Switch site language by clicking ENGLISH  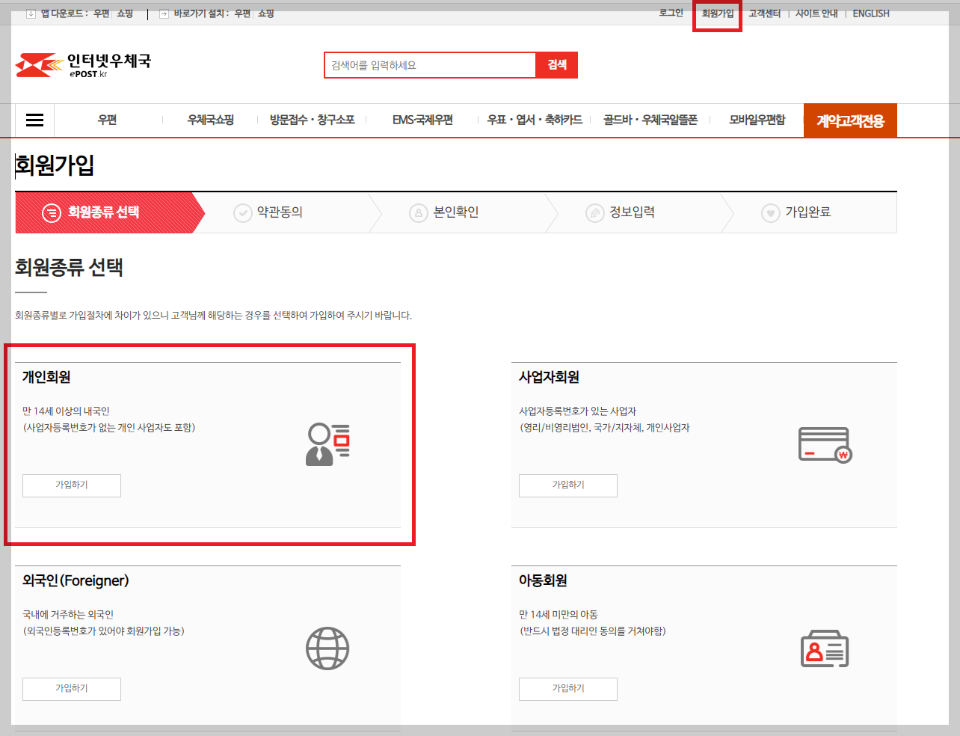pyautogui.click(x=870, y=13)
